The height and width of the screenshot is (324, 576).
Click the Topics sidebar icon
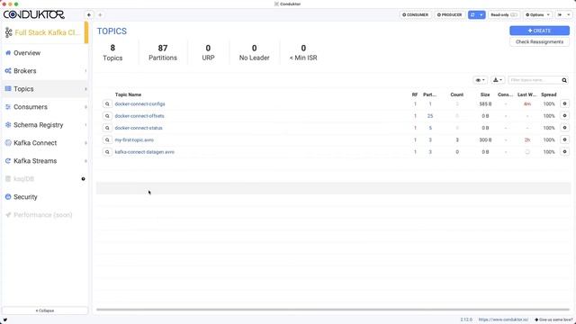8,89
